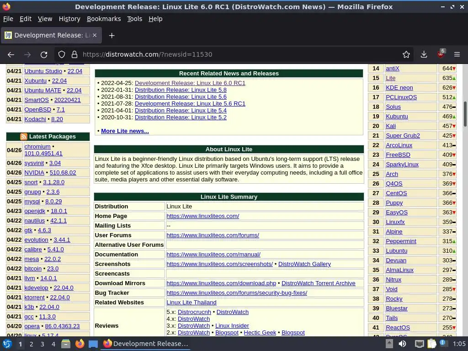This screenshot has height=351, width=468.
Task: Open Development Release Linux Lite 5.6 RC1
Action: pyautogui.click(x=190, y=104)
